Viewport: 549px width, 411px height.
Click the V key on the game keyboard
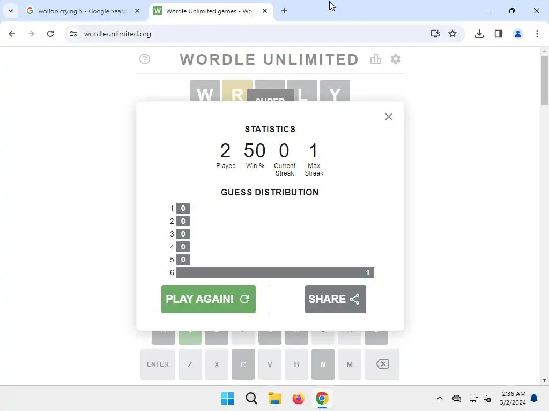click(x=270, y=364)
